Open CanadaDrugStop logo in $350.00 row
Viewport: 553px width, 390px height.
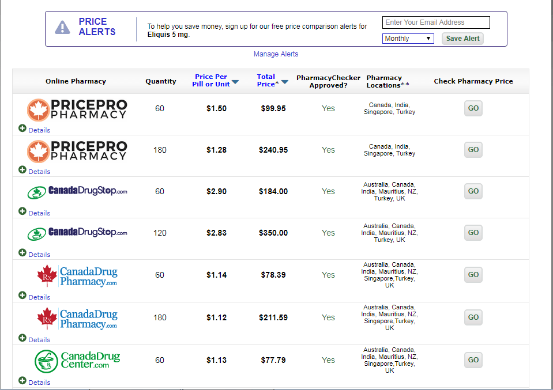(77, 233)
